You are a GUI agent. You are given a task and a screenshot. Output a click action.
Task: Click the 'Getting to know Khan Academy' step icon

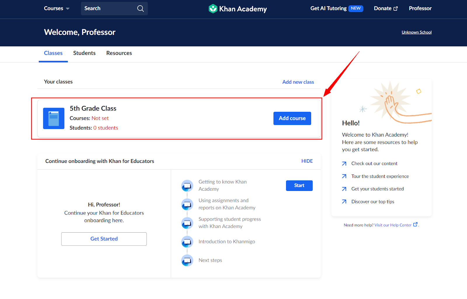pyautogui.click(x=187, y=185)
